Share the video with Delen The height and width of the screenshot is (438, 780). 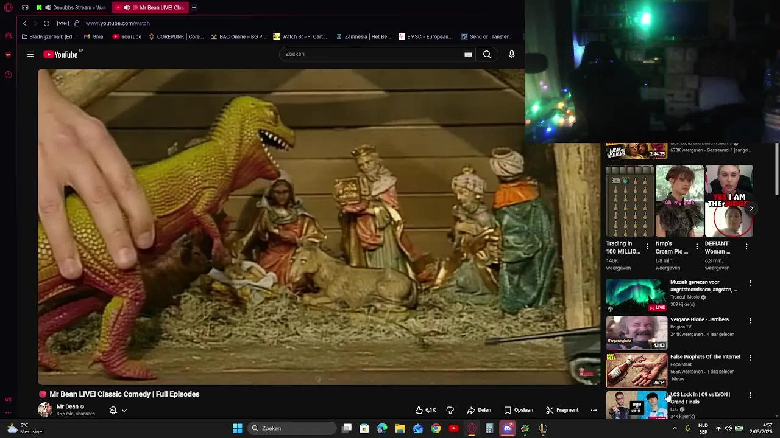479,410
